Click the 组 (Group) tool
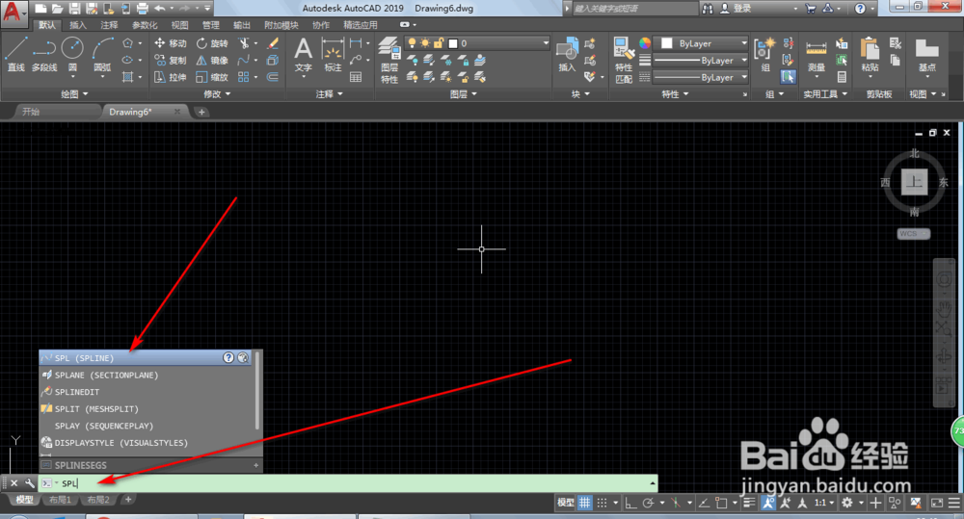964x519 pixels. click(764, 54)
